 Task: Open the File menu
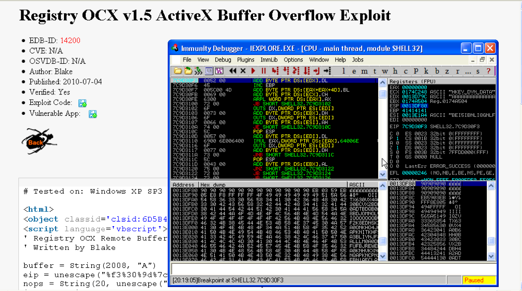coord(187,60)
